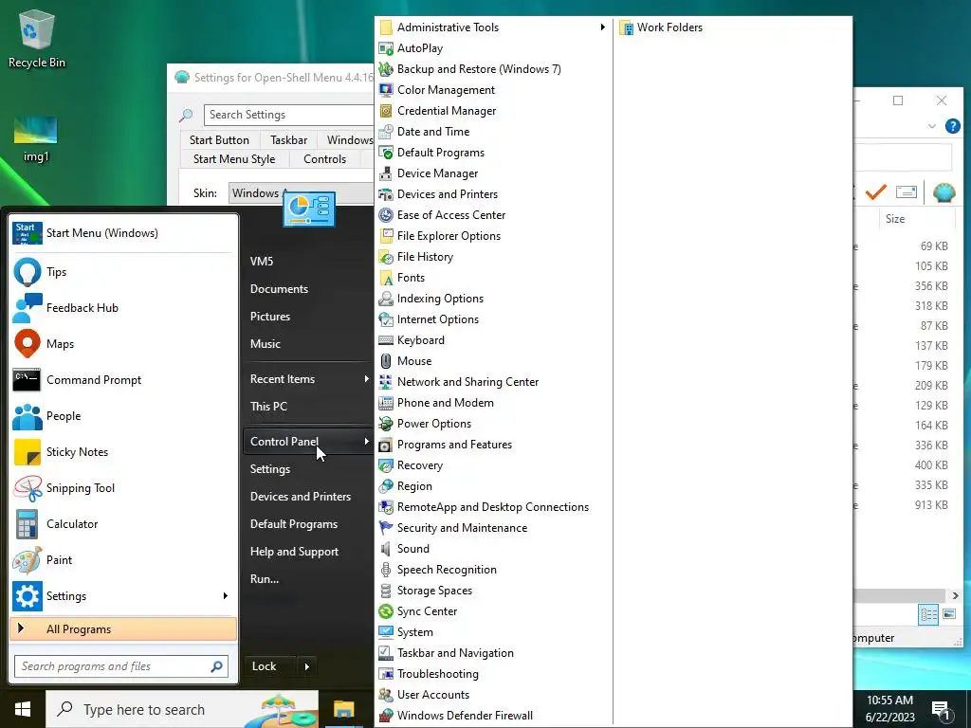This screenshot has height=728, width=971.
Task: Click the Size column header
Action: [x=917, y=219]
